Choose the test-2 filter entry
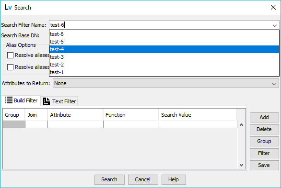 (164, 65)
